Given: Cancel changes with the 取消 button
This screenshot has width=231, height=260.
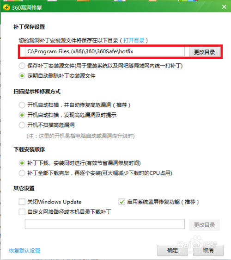Looking at the screenshot, I should (x=208, y=250).
